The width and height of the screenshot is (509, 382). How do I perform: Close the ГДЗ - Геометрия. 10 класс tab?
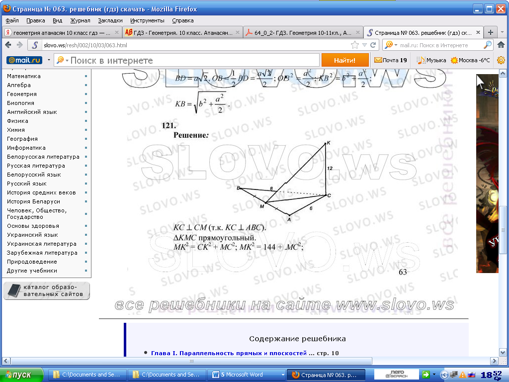(x=238, y=32)
